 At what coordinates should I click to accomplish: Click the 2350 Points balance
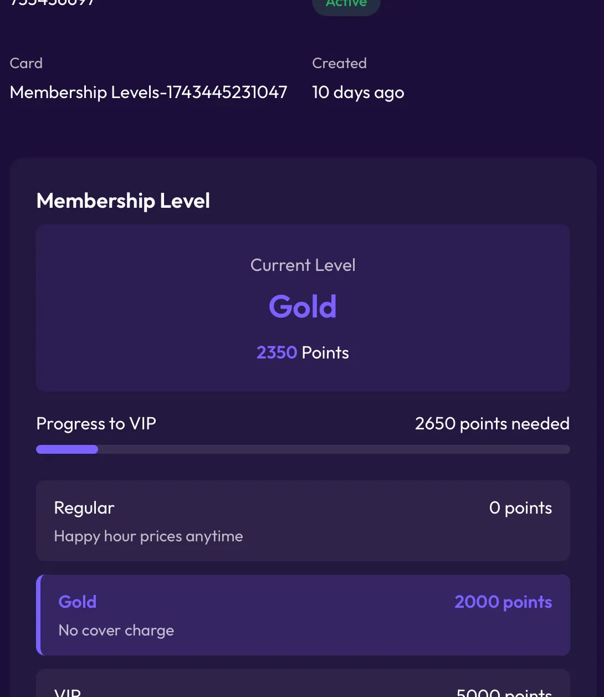[x=303, y=352]
